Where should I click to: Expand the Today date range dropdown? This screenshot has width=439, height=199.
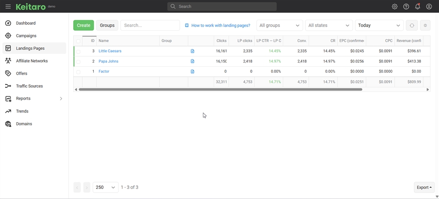[379, 26]
